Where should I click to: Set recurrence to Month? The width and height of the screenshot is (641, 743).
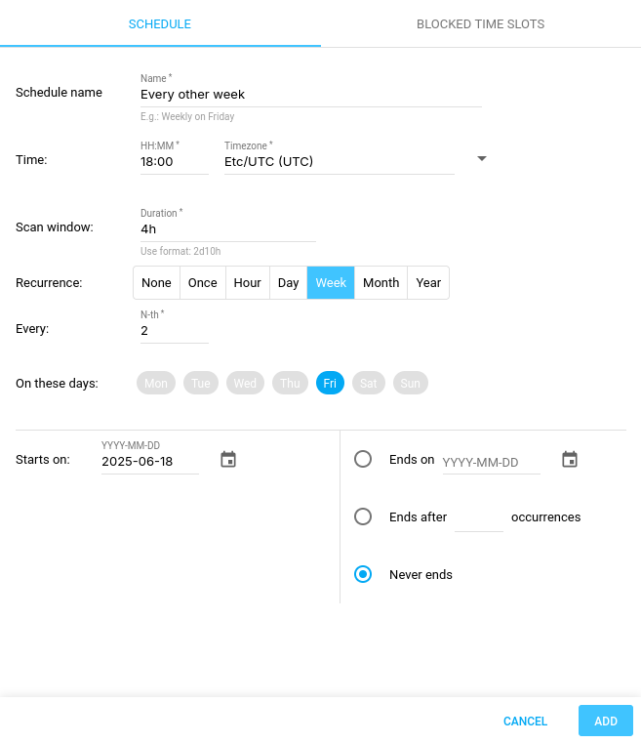[381, 282]
